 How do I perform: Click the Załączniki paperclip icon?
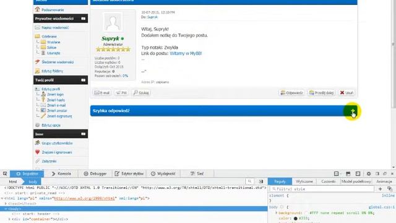[x=37, y=161]
